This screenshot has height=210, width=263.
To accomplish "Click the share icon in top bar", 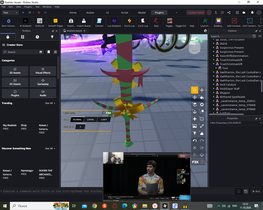I will pos(229,13).
